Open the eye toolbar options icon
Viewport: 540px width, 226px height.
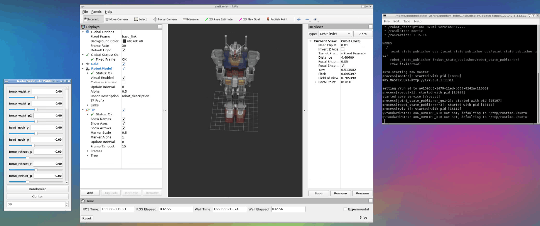click(316, 19)
